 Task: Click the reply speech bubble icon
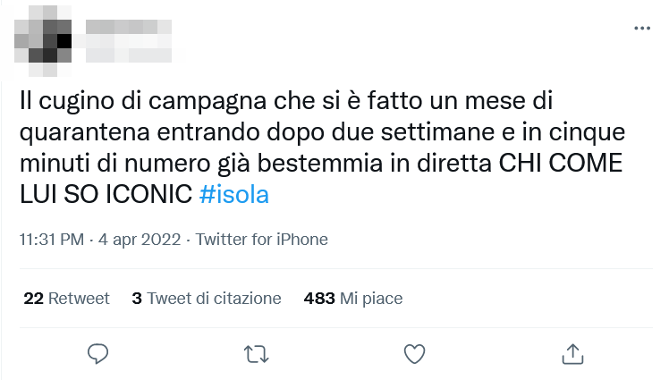pyautogui.click(x=98, y=354)
